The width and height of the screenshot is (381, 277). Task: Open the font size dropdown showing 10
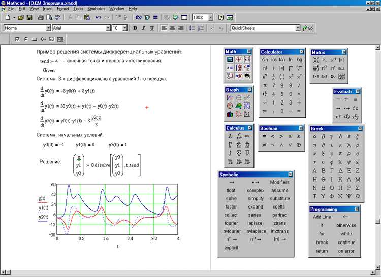[x=124, y=28]
